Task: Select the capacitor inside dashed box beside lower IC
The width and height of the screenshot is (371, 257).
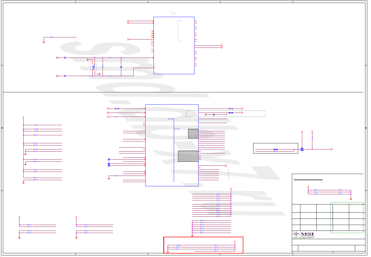Action: coord(214,114)
